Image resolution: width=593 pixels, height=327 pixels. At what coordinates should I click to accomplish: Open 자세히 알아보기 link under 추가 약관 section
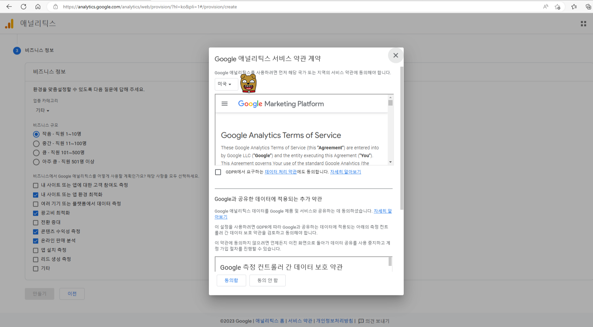pyautogui.click(x=382, y=211)
